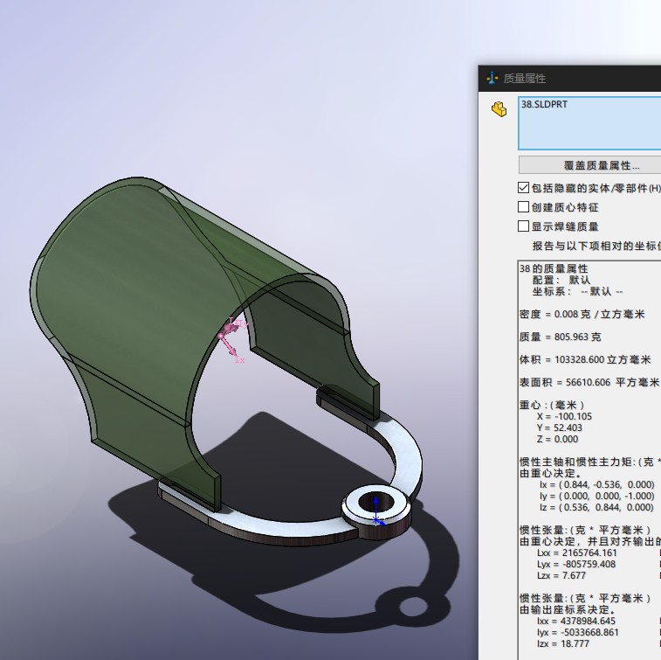The image size is (661, 660).
Task: Enable show weld bead mass (显示焊缝质量)
Action: (524, 226)
